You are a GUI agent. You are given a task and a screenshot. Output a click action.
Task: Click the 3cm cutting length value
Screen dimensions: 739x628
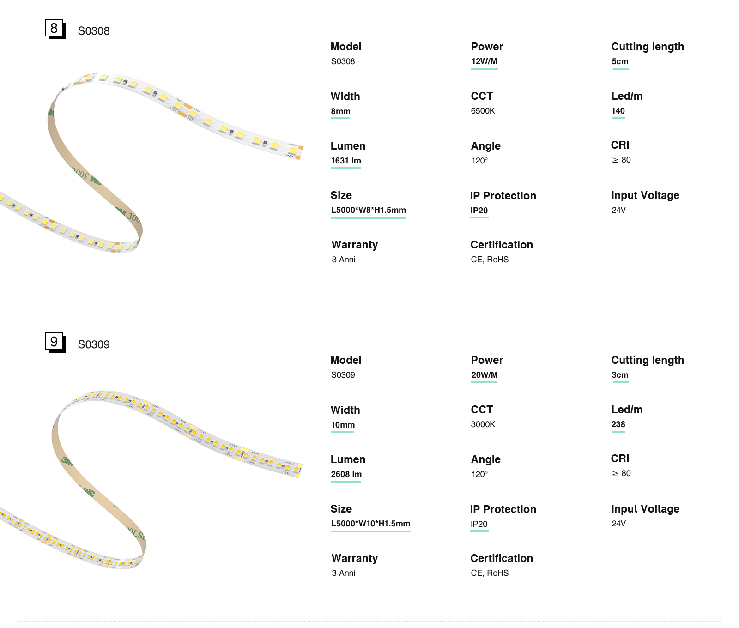(x=620, y=375)
